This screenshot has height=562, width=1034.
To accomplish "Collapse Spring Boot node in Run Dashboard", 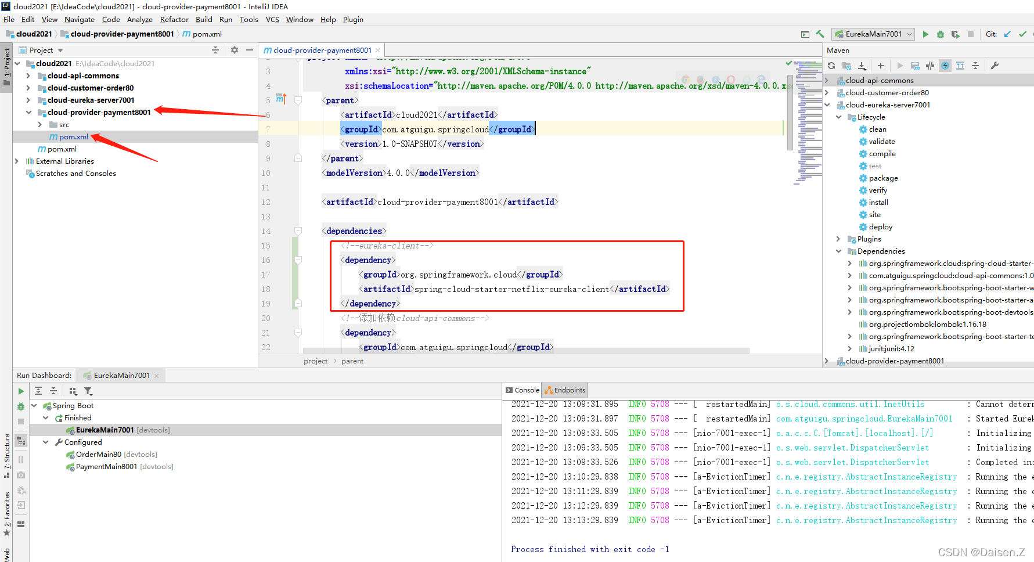I will coord(34,406).
